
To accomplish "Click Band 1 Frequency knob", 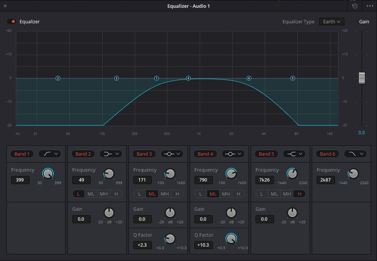I will point(48,174).
